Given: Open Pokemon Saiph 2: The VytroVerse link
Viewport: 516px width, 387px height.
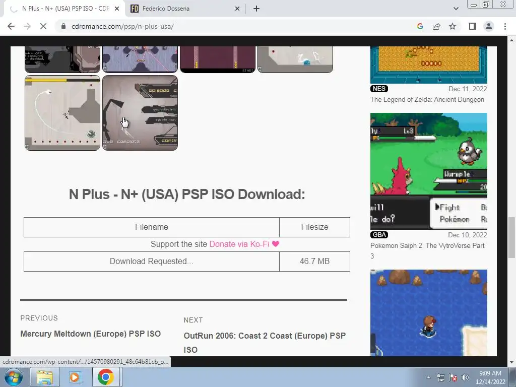Looking at the screenshot, I should point(427,251).
